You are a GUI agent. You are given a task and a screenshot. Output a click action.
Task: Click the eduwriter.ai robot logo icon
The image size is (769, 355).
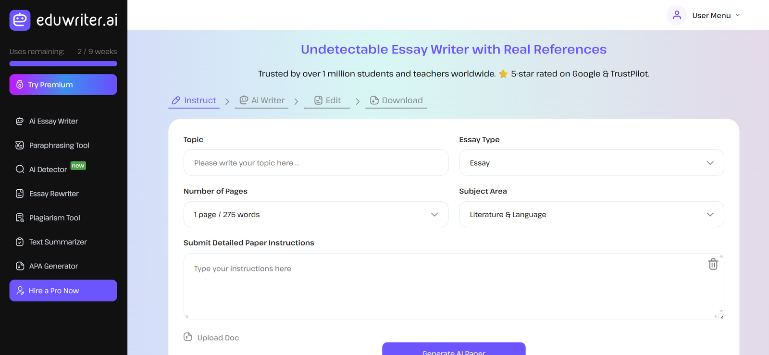pos(20,20)
